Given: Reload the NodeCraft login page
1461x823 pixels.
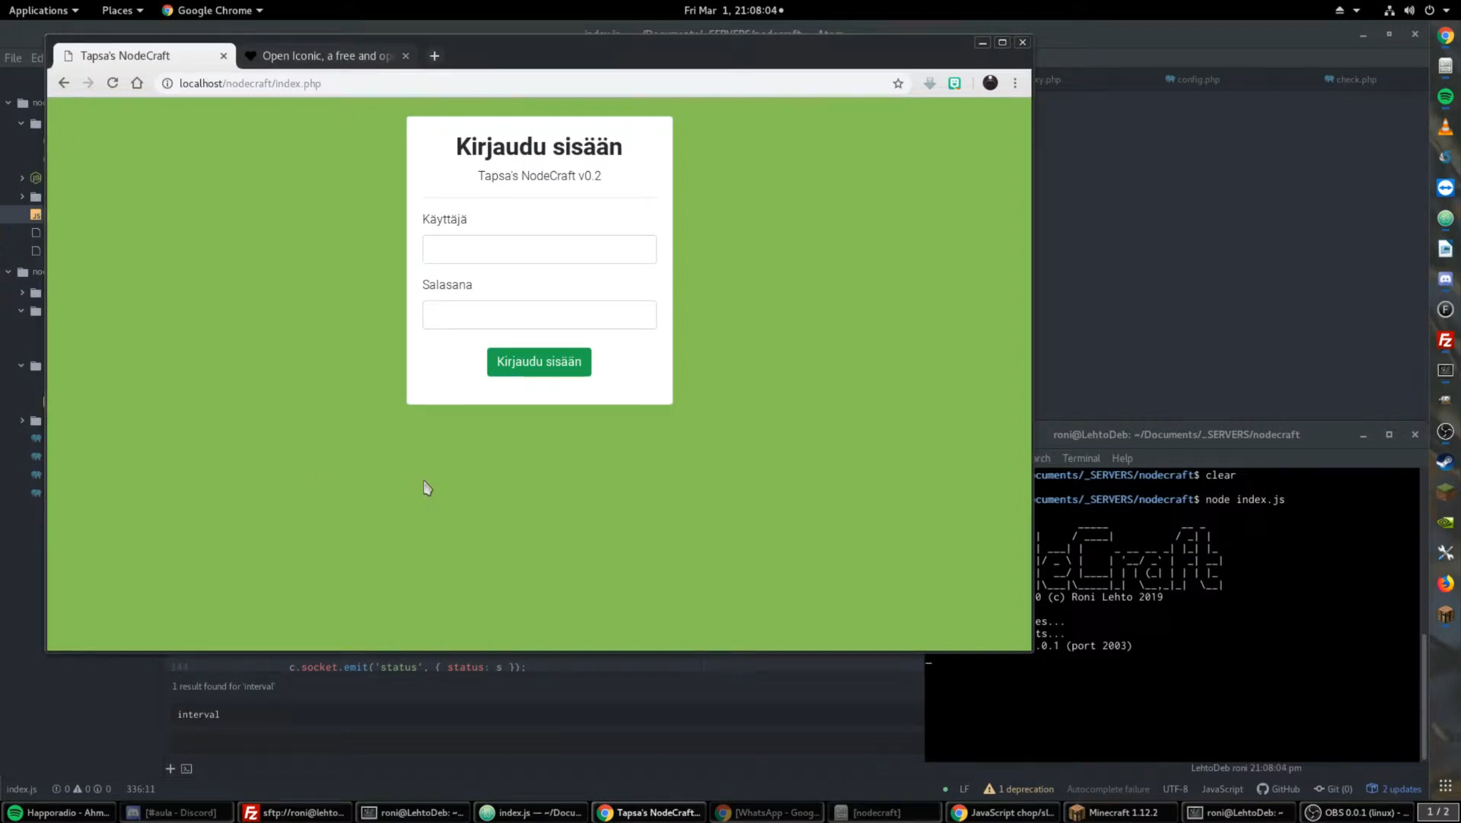Looking at the screenshot, I should (113, 83).
